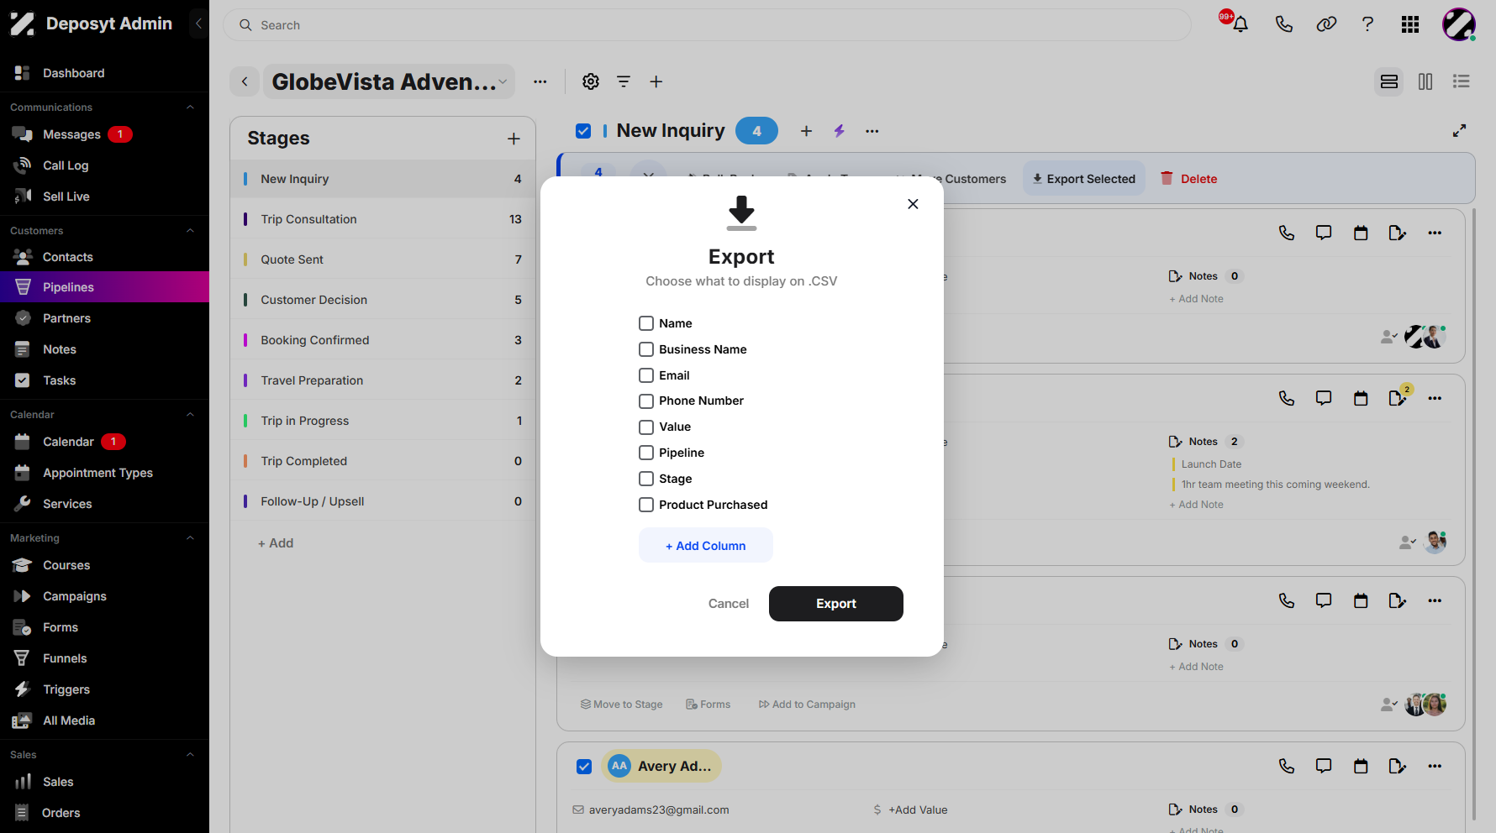
Task: Click the Export button in dialog
Action: pyautogui.click(x=836, y=604)
